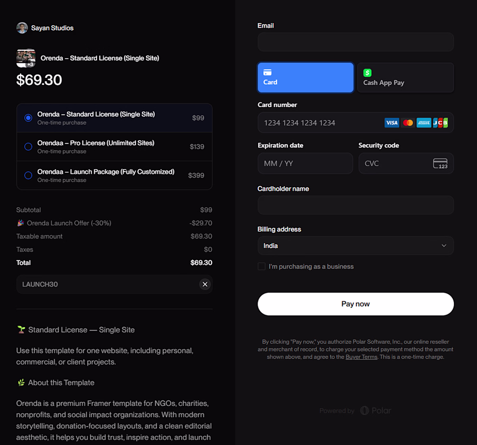Image resolution: width=477 pixels, height=445 pixels.
Task: Click the American Express logo icon
Action: (x=424, y=123)
